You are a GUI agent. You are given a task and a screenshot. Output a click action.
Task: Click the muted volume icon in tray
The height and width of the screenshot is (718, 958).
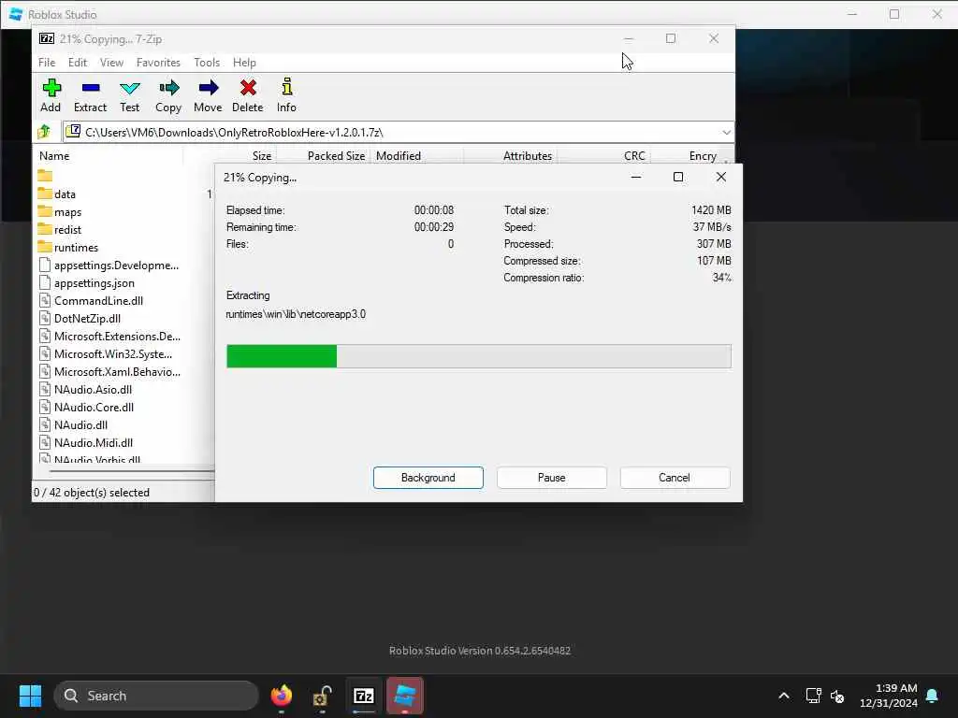click(837, 696)
